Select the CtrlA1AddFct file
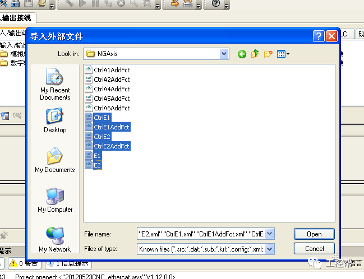 pyautogui.click(x=111, y=70)
